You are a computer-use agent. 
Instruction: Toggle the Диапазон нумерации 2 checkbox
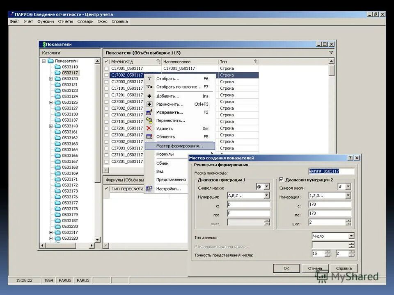[281, 179]
